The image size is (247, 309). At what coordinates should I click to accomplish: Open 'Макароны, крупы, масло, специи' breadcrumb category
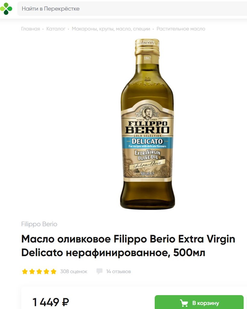click(111, 29)
